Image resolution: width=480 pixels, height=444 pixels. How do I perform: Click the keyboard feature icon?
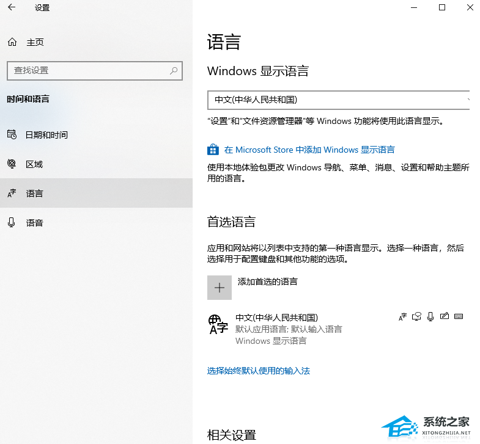(x=459, y=316)
